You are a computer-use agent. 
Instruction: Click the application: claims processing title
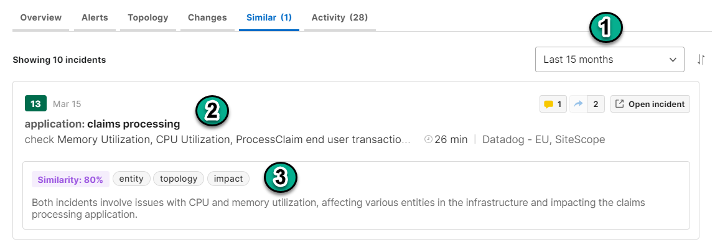(x=103, y=124)
